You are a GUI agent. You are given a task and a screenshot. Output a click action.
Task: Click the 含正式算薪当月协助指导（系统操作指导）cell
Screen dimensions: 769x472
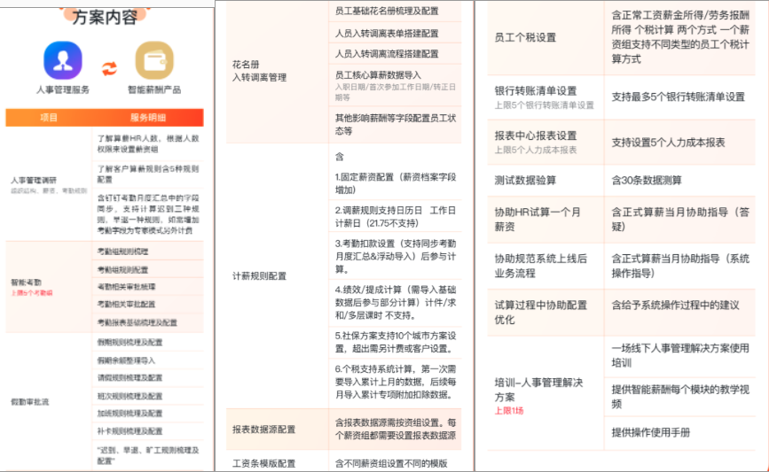tap(680, 266)
